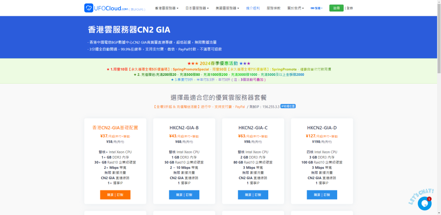Expand the 香港雲服務器 dropdown menu
Screen dimensions: 441x215
point(167,8)
